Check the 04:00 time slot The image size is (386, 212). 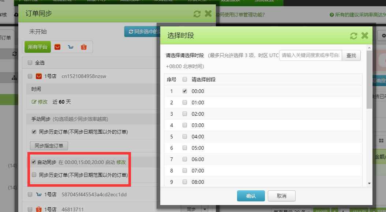[185, 137]
